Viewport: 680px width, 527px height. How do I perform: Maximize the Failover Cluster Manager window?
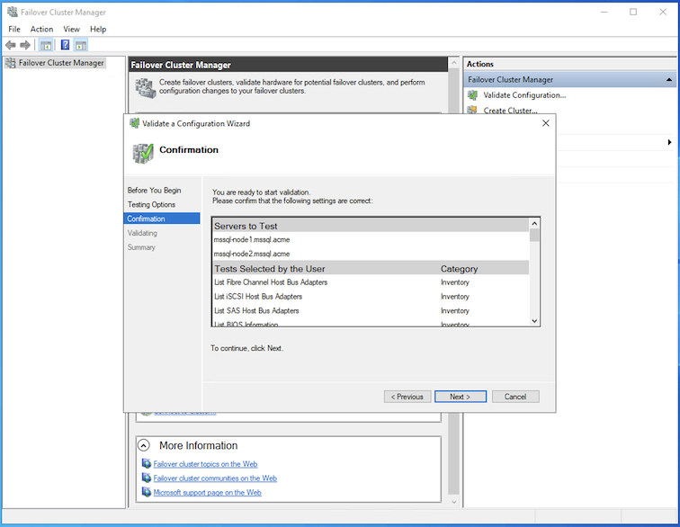[633, 12]
